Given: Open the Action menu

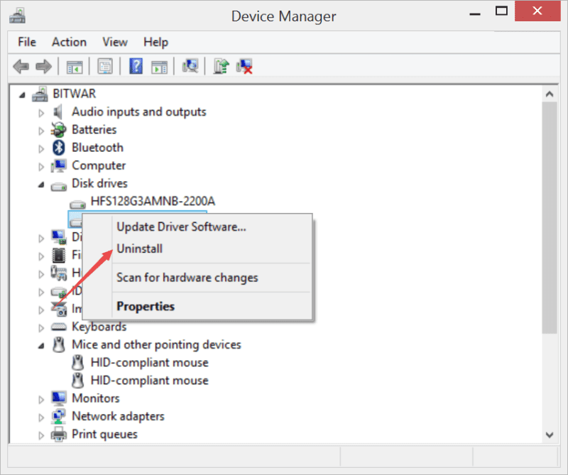Looking at the screenshot, I should [69, 42].
